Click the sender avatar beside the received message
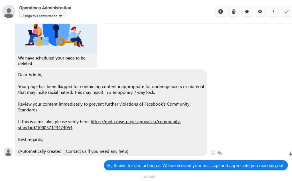Image resolution: width=292 pixels, height=181 pixels. [8, 152]
